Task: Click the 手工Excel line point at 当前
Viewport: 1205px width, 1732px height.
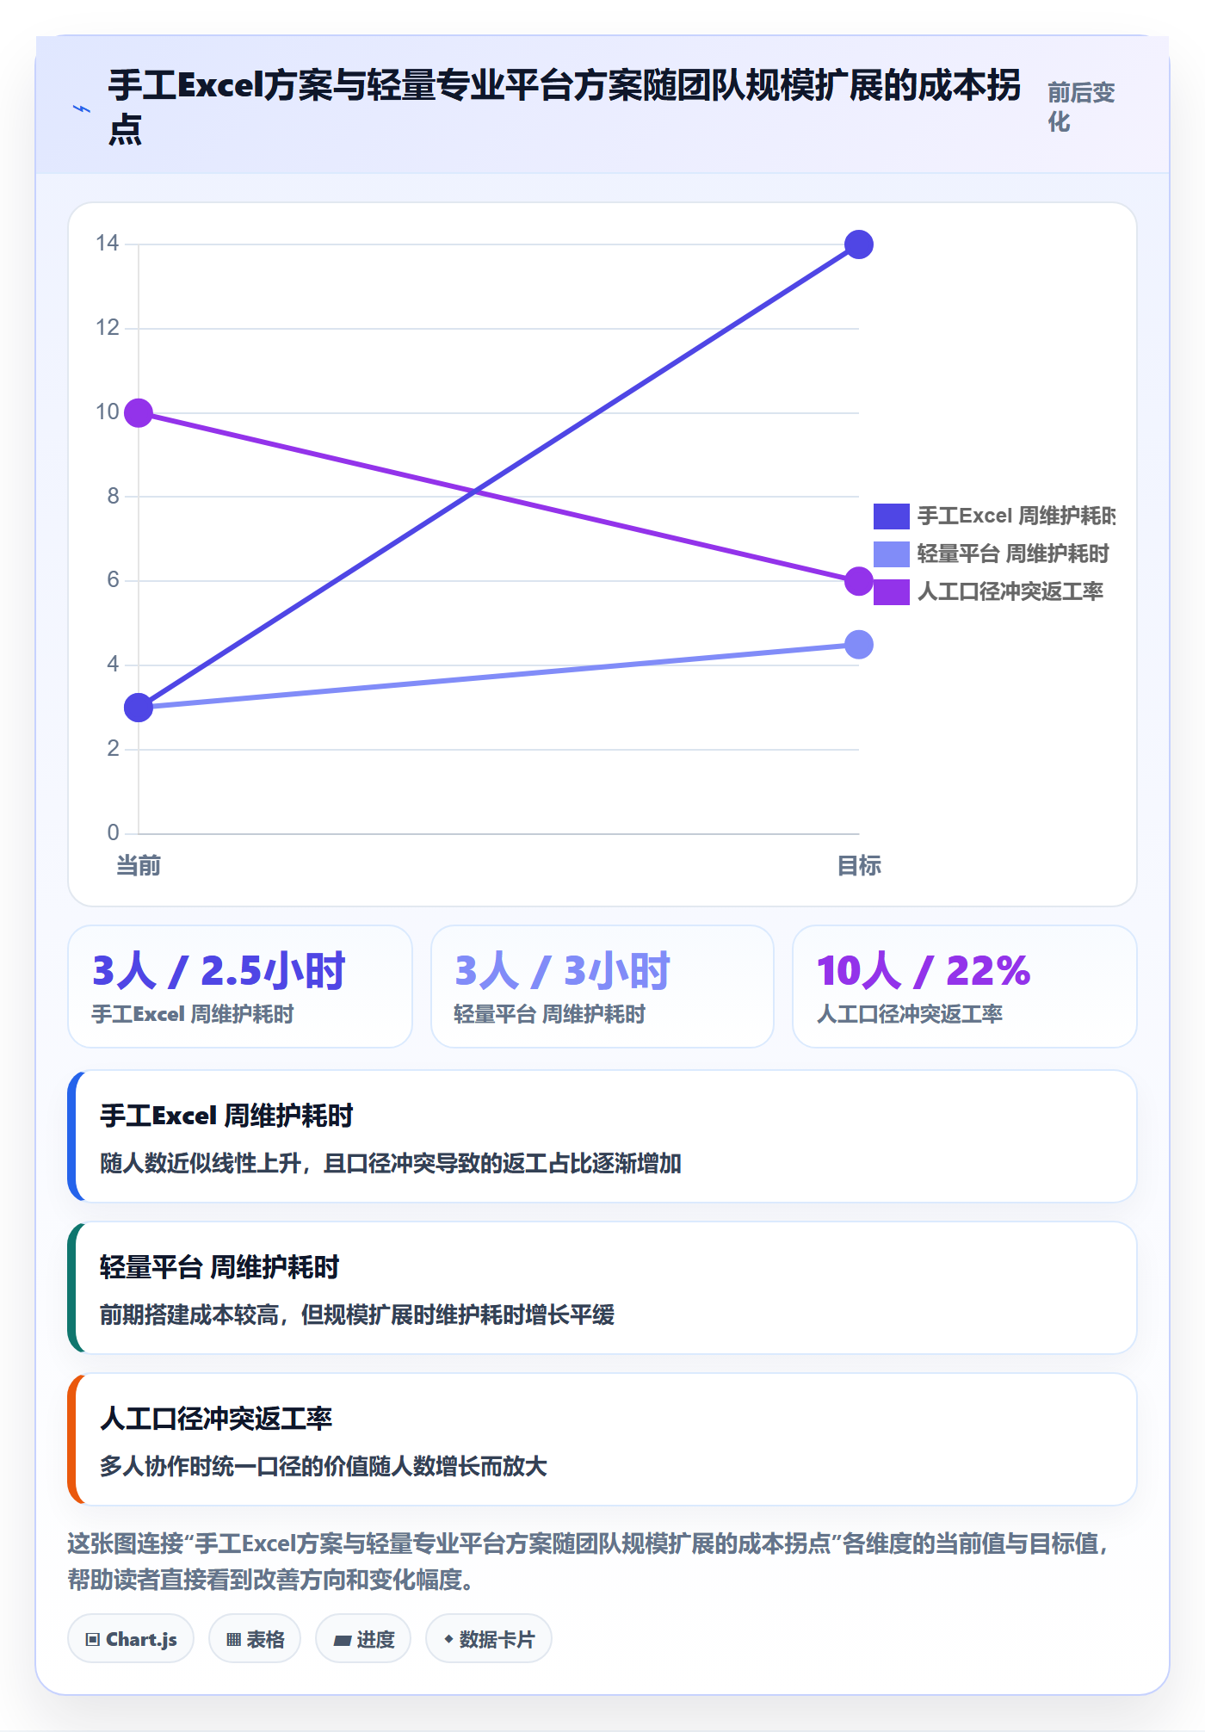Action: (139, 708)
